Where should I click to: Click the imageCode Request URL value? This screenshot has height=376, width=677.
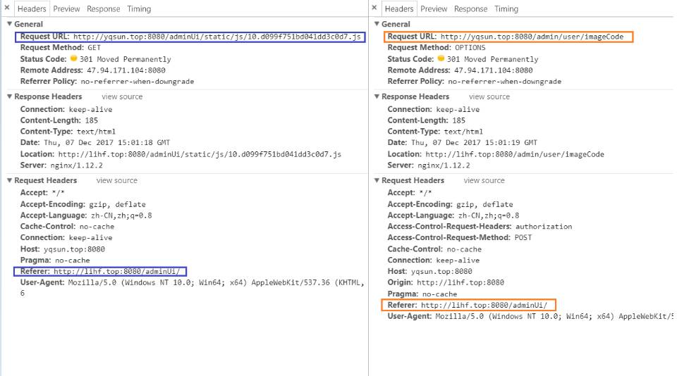tap(532, 37)
